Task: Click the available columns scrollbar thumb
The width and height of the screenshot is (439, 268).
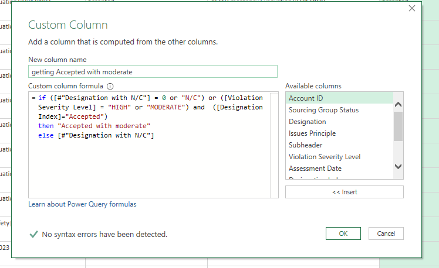Action: click(x=398, y=126)
